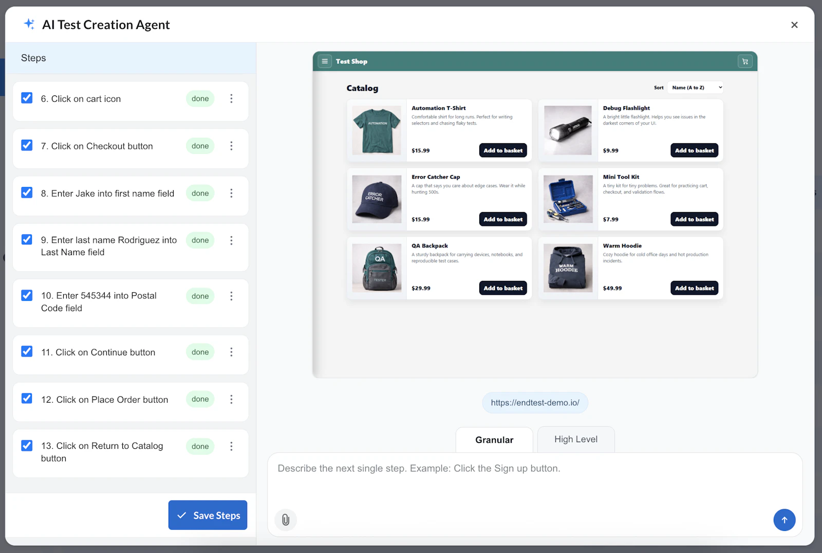Open options menu for step 7 Checkout button
Screen dimensions: 822x553
click(x=231, y=146)
